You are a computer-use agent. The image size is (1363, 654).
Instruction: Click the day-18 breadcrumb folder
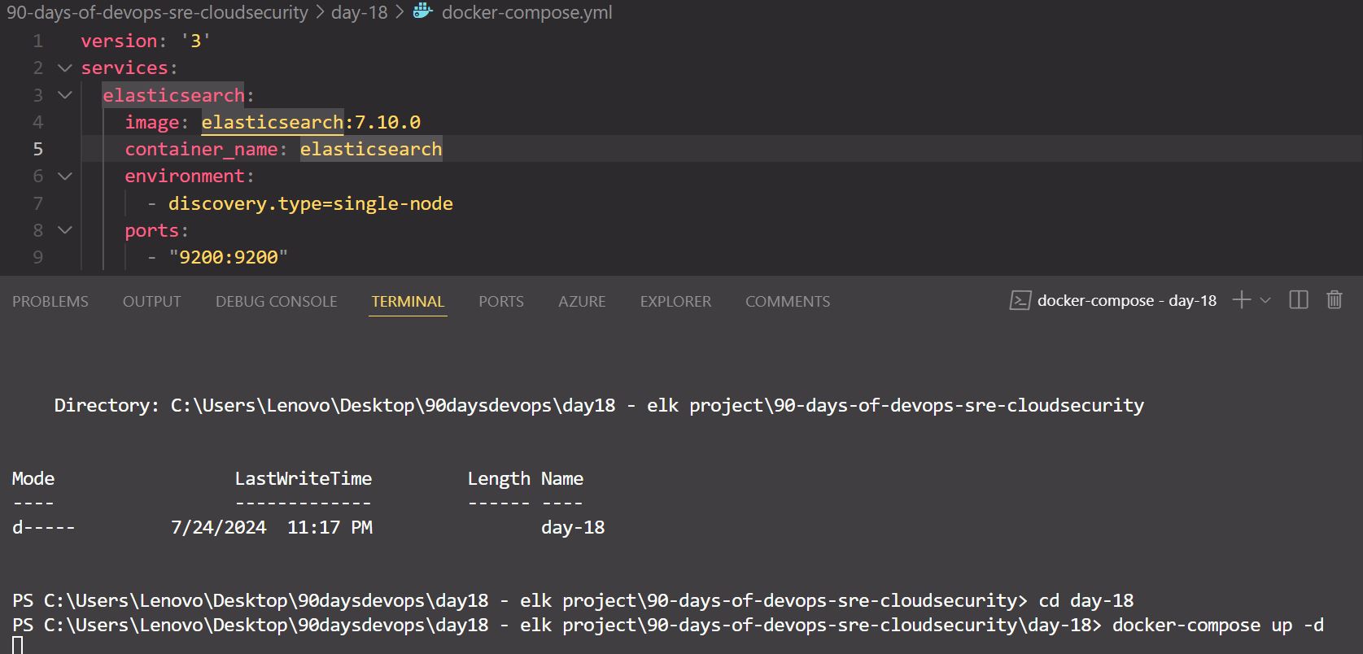tap(360, 12)
